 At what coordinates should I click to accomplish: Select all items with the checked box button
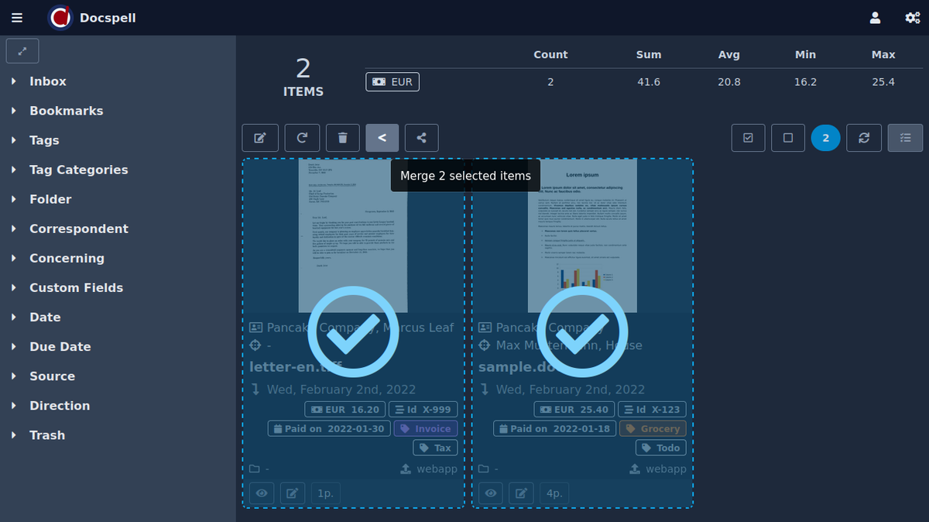(748, 138)
